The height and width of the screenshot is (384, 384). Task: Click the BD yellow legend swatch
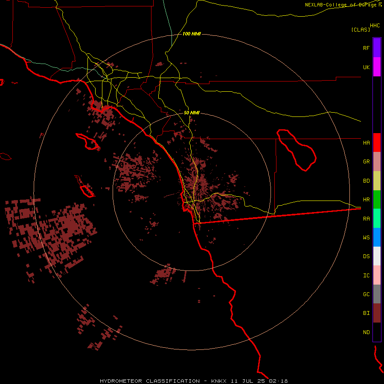[377, 181]
